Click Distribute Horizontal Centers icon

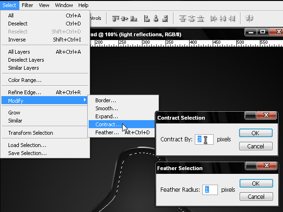(223, 18)
